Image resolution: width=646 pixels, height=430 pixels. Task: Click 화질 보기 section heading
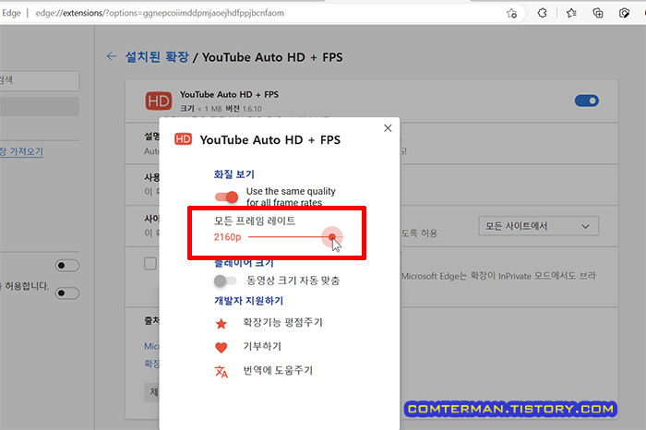[234, 174]
